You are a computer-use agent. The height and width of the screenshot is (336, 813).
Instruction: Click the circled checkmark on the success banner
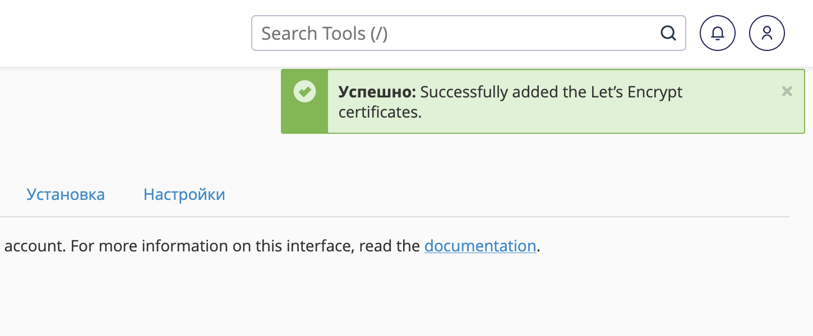point(304,91)
